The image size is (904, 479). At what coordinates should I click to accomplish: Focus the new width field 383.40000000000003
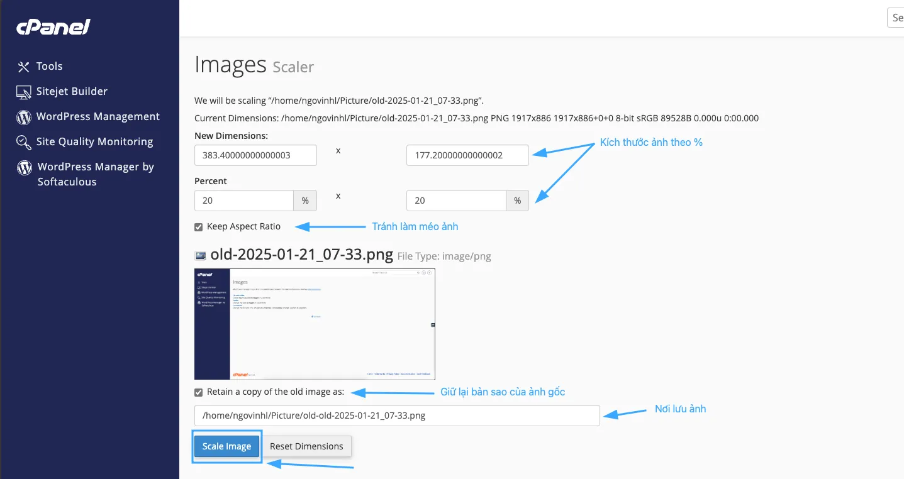click(255, 155)
